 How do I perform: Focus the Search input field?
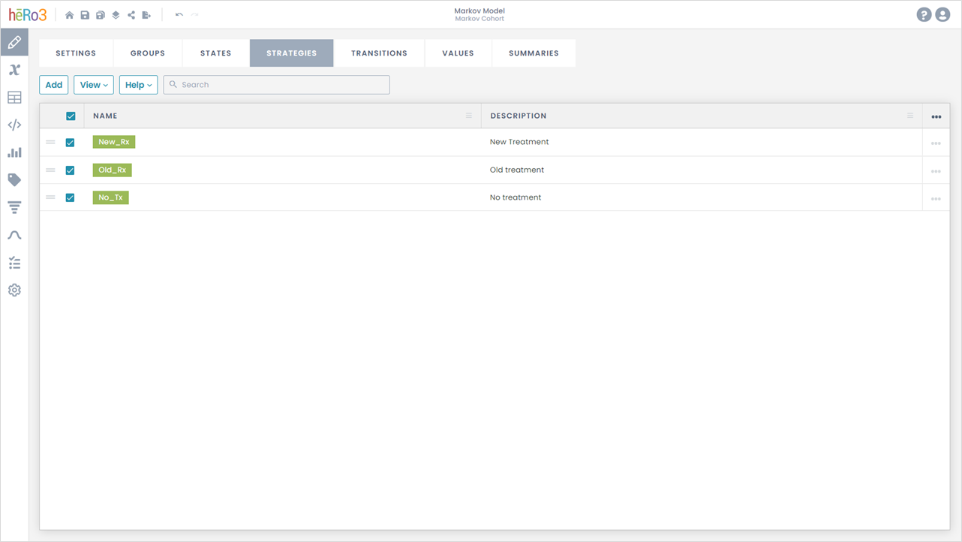click(x=277, y=85)
